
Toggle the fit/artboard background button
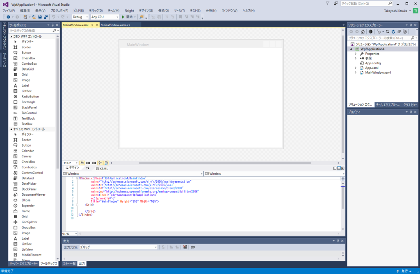point(106,163)
